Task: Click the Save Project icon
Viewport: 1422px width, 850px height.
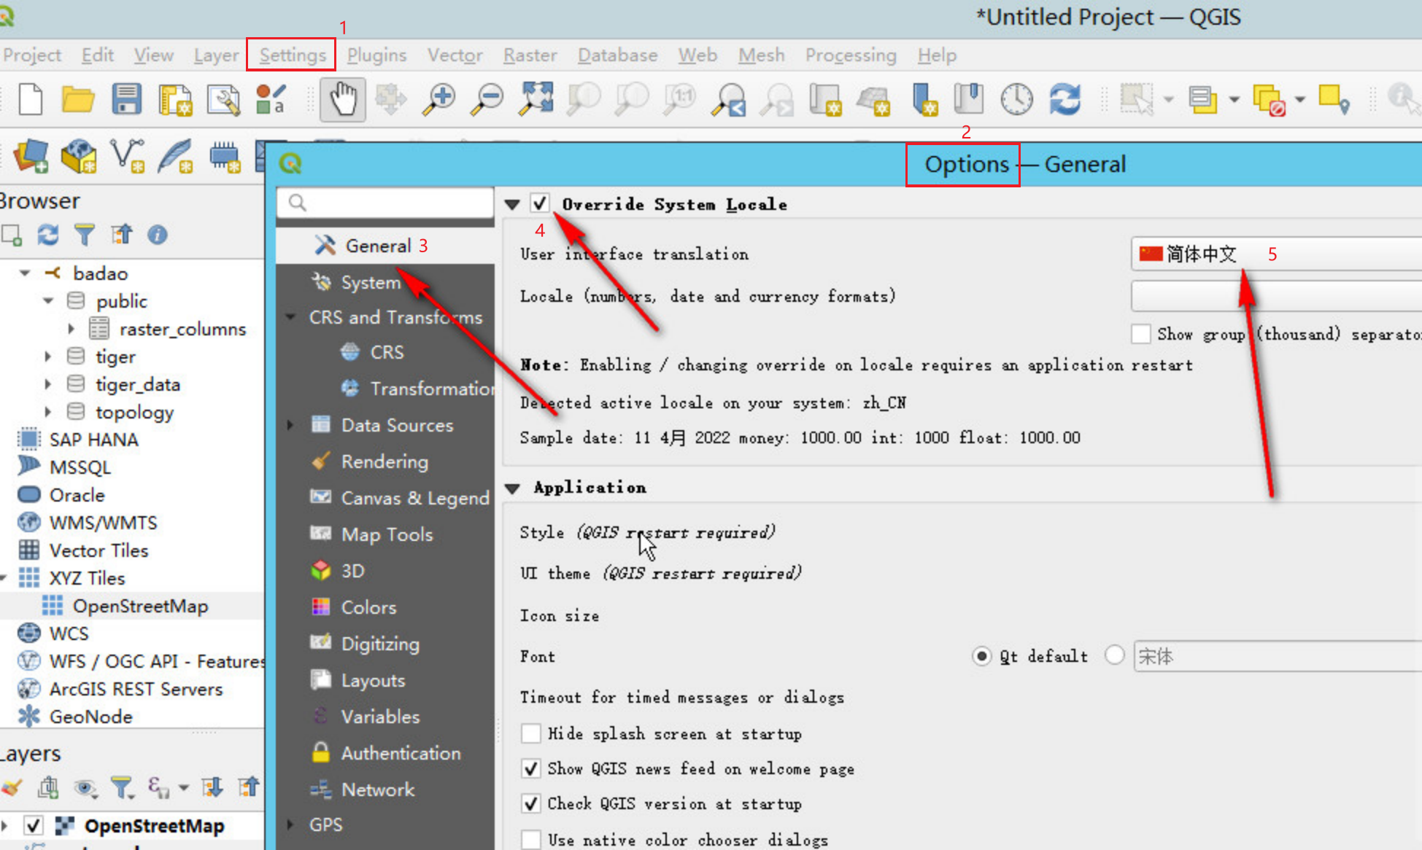Action: click(x=126, y=99)
